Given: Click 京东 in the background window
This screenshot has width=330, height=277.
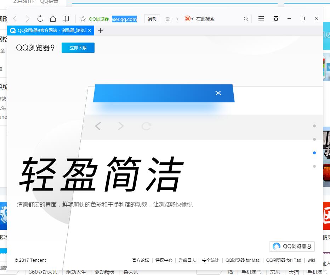Looking at the screenshot, I should [275, 272].
